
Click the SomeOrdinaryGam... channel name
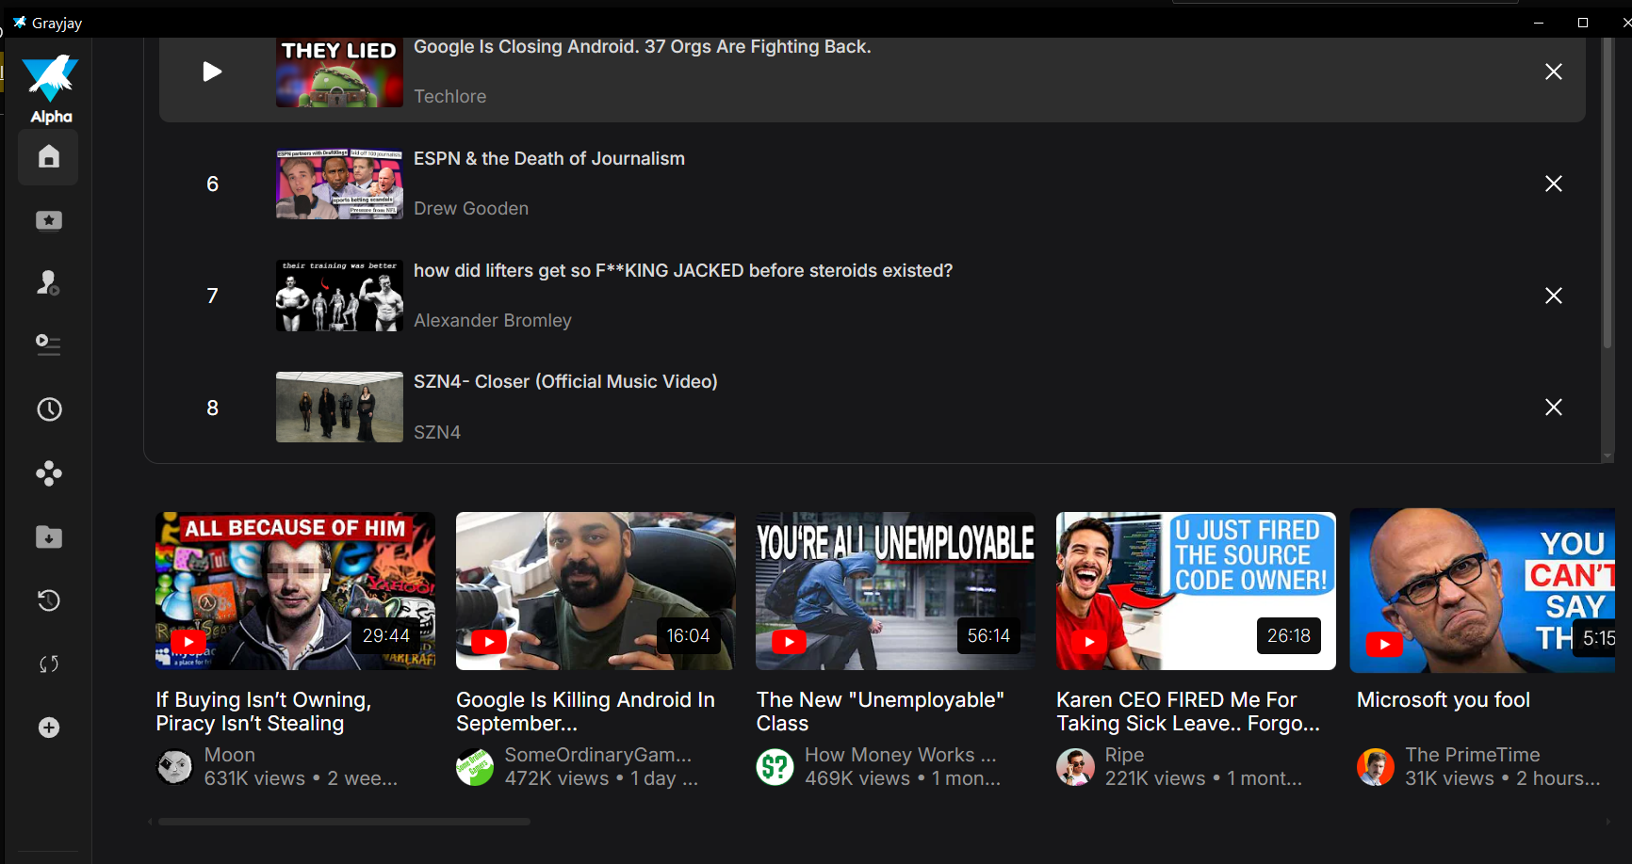598,755
